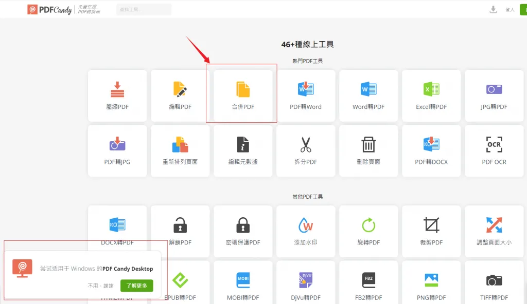This screenshot has width=527, height=304.
Task: Click the 了解更多 learn more button
Action: [x=137, y=286]
